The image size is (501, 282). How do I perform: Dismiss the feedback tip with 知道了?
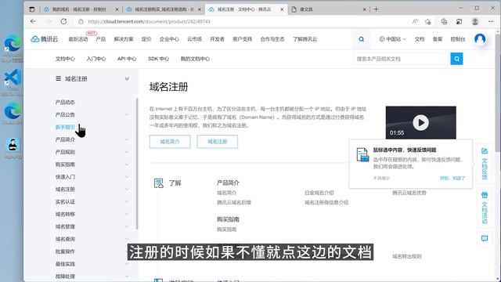point(452,178)
